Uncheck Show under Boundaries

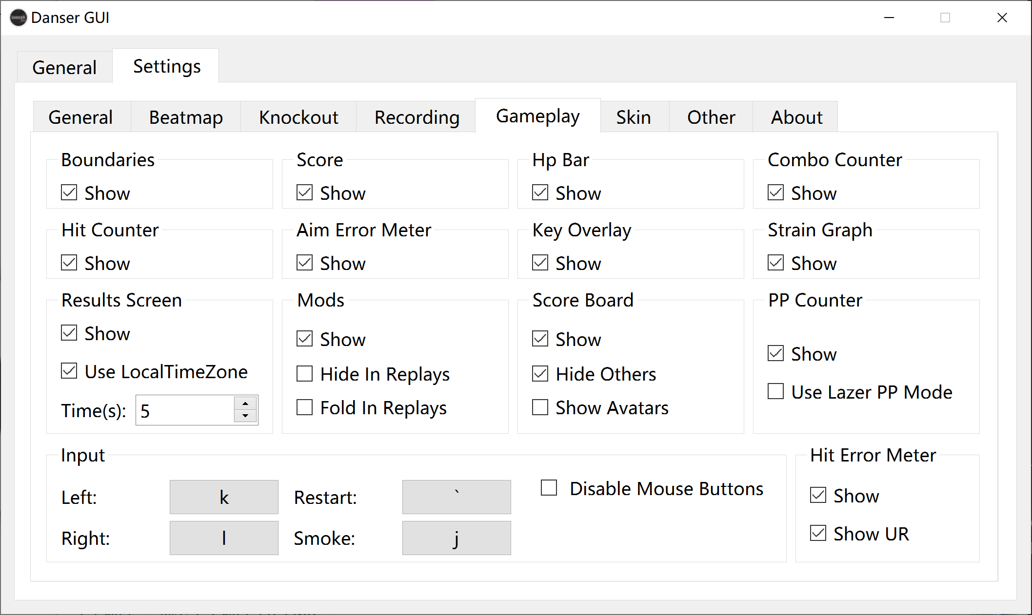(69, 192)
